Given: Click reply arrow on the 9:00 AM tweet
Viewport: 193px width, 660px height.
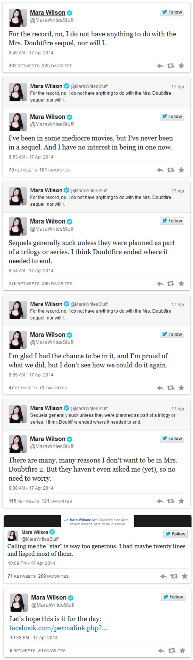Looking at the screenshot, I should click(x=160, y=501).
